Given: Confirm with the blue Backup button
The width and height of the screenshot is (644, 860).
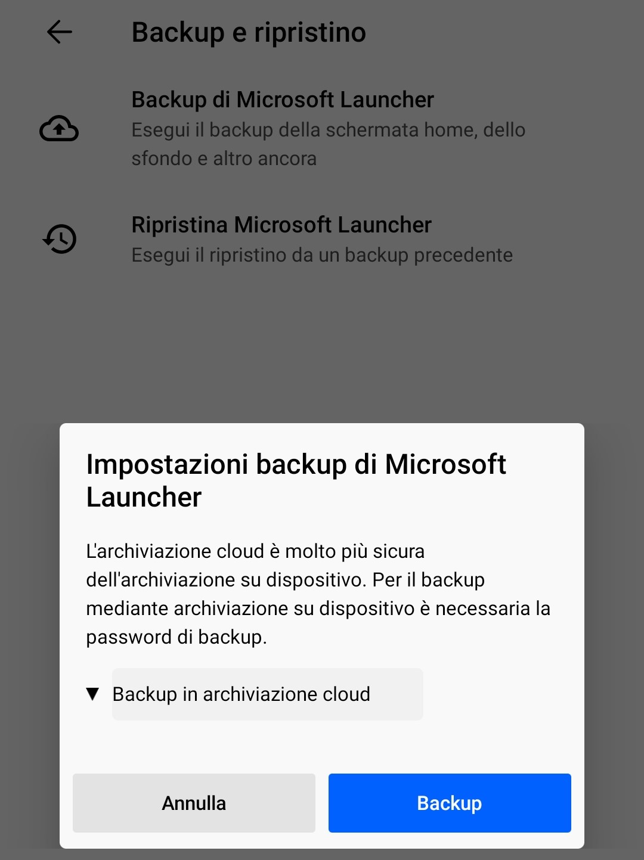Looking at the screenshot, I should click(x=450, y=803).
